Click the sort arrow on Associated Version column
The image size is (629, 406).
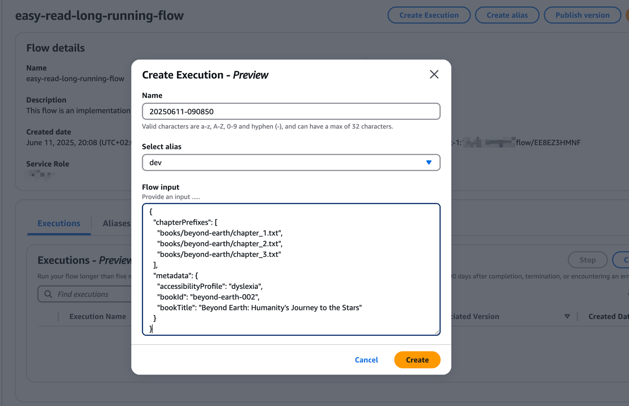coord(567,316)
